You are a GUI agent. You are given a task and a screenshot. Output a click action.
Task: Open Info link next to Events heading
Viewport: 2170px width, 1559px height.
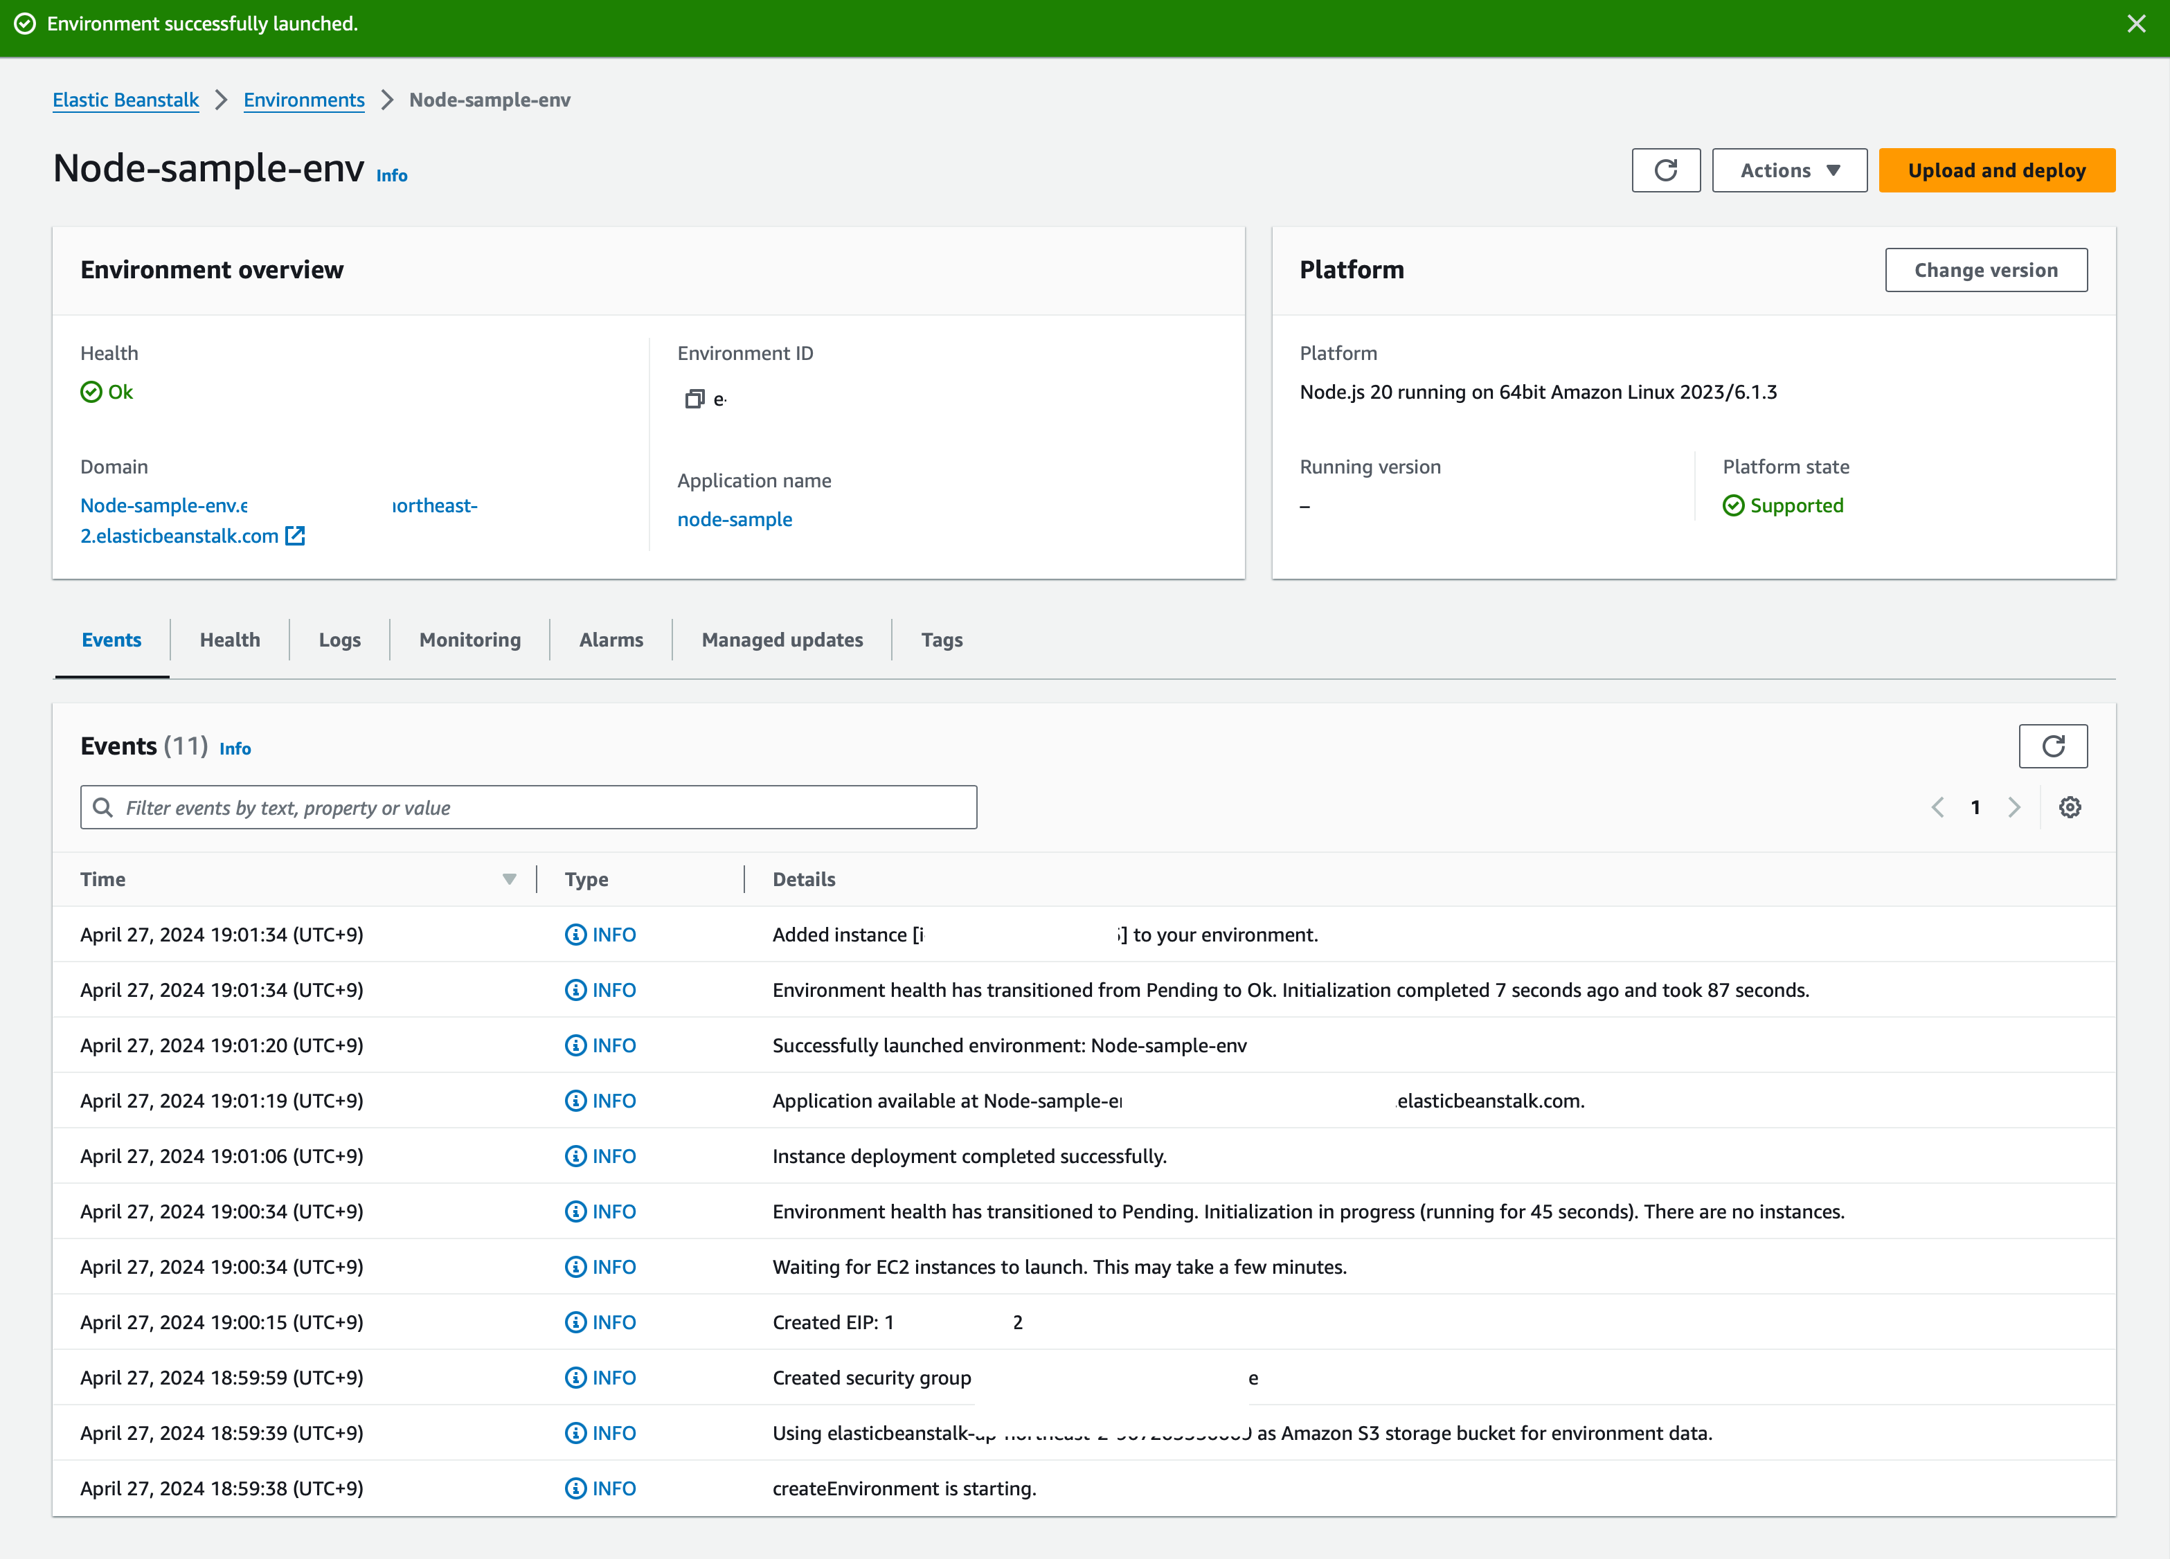coord(235,749)
